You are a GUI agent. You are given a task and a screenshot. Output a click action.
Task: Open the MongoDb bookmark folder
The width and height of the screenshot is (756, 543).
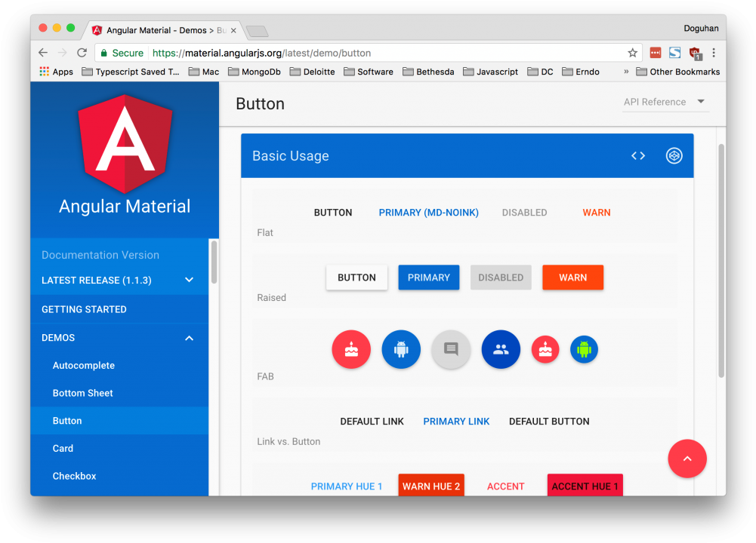(254, 72)
